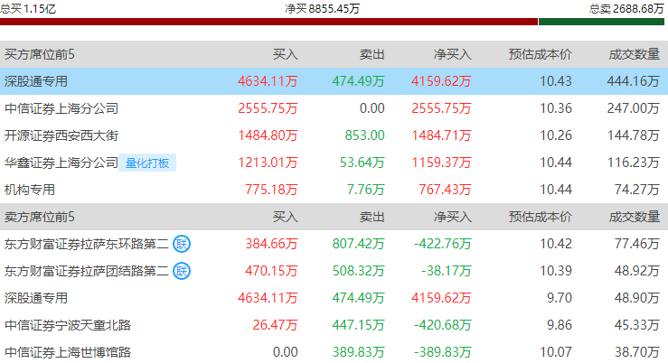The image size is (668, 363).
Task: Click 1484.80万 buy amount
Action: coord(268,135)
